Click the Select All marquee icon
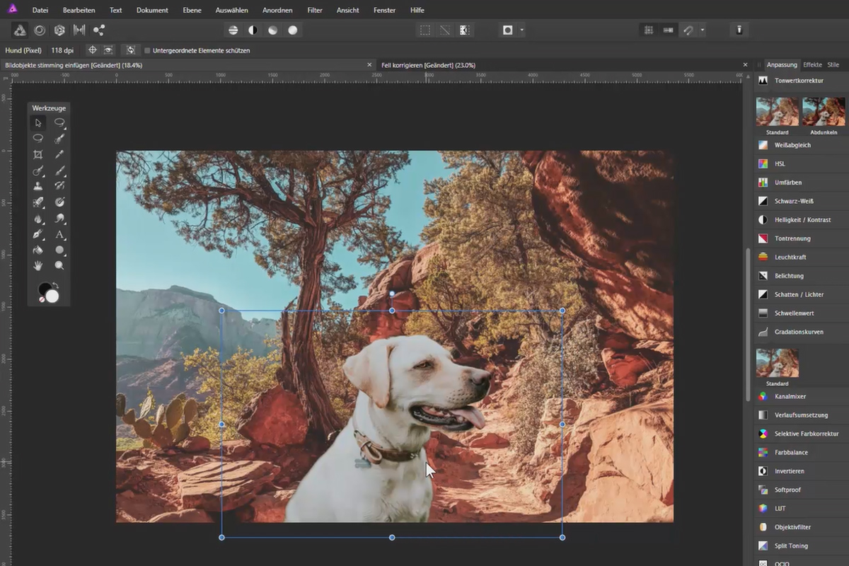Viewport: 849px width, 566px height. (425, 30)
